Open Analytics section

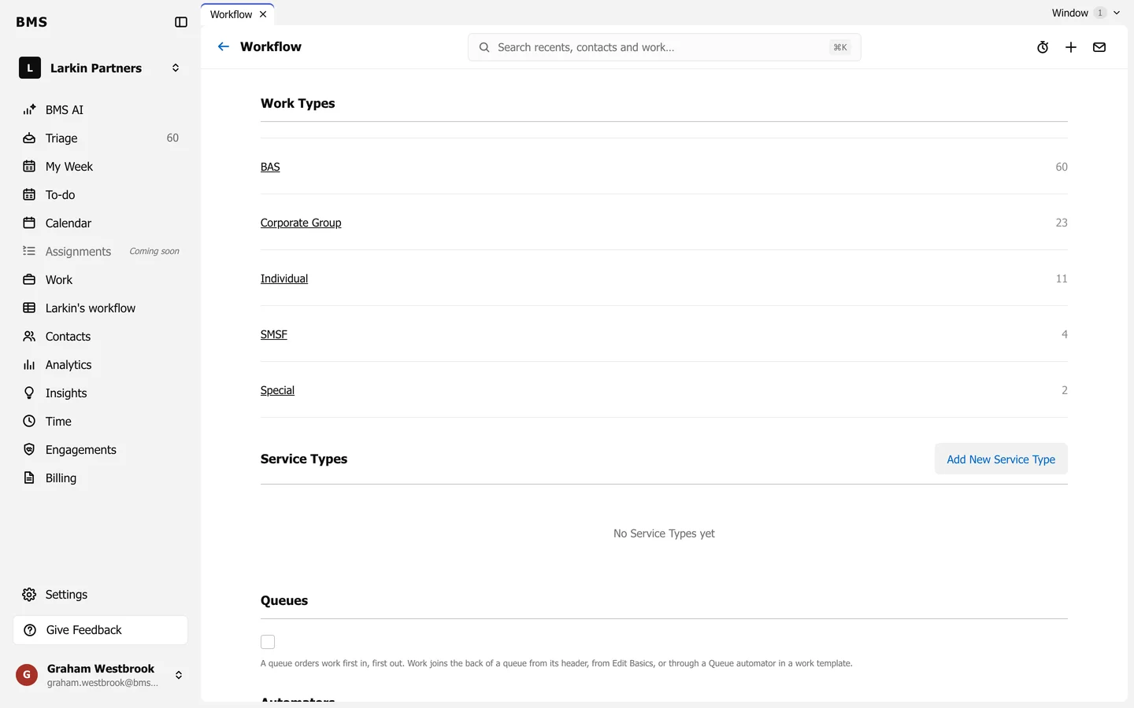[100, 364]
